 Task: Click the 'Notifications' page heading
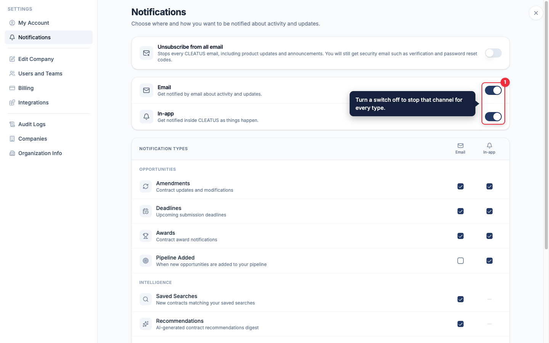click(159, 12)
